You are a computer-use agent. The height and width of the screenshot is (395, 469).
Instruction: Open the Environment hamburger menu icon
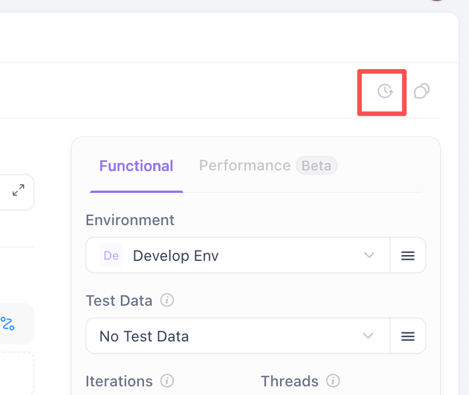point(408,256)
